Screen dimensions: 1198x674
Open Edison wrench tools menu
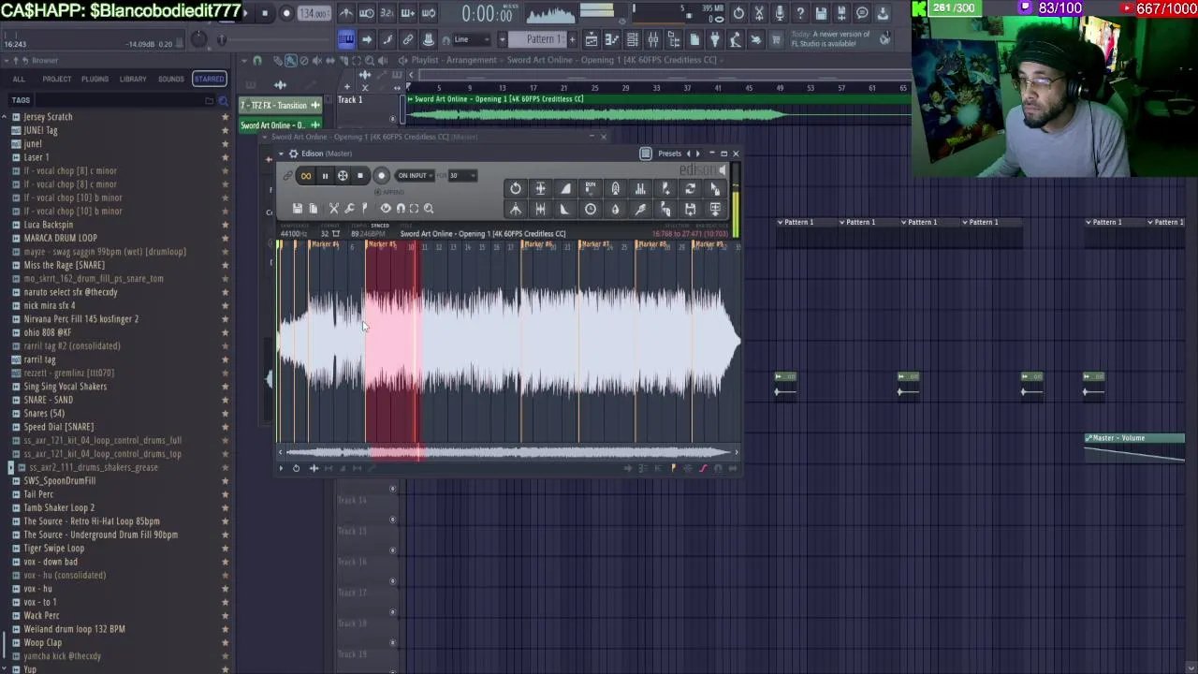(349, 209)
